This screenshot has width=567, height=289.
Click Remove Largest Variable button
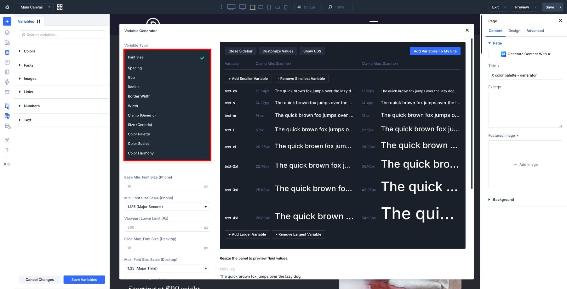point(298,234)
